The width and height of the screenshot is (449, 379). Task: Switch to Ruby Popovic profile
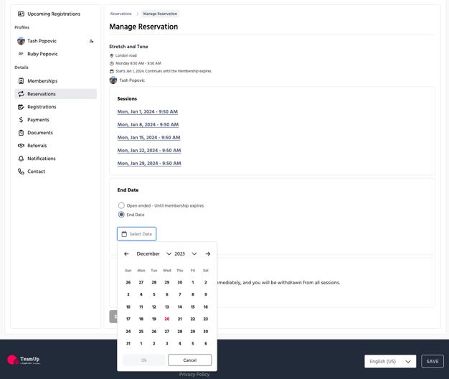coord(42,54)
